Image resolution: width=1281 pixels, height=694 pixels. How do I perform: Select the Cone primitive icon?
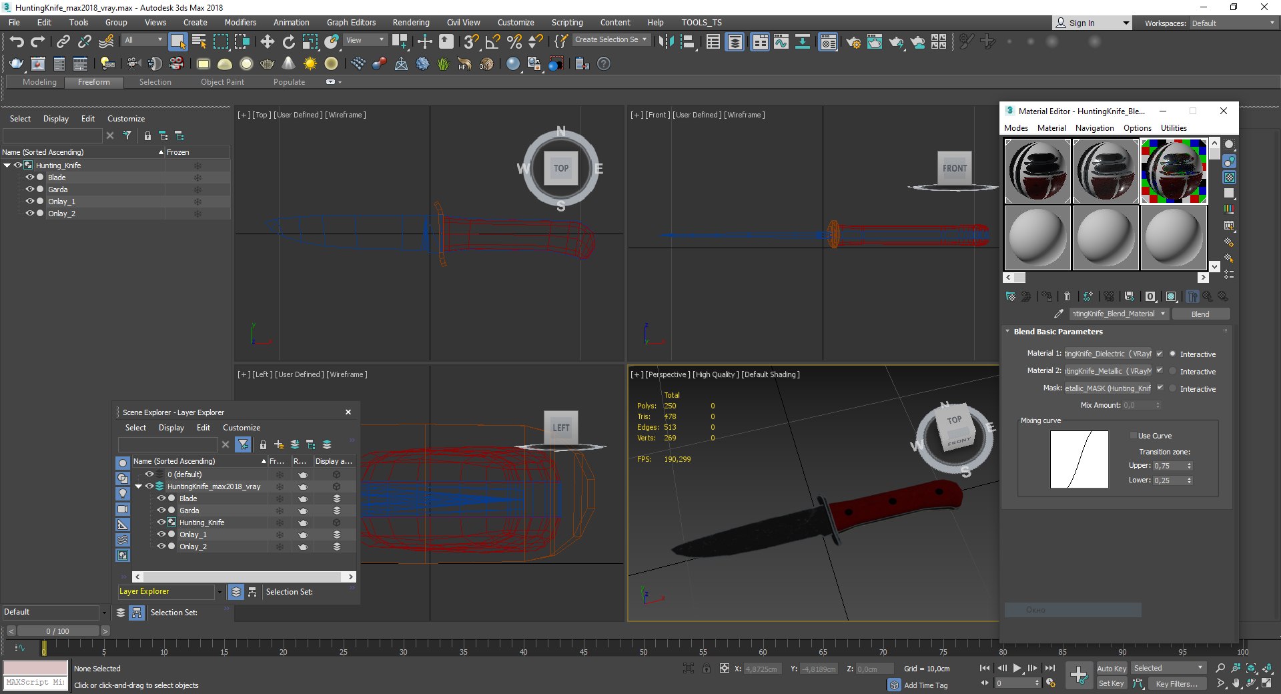tap(288, 64)
